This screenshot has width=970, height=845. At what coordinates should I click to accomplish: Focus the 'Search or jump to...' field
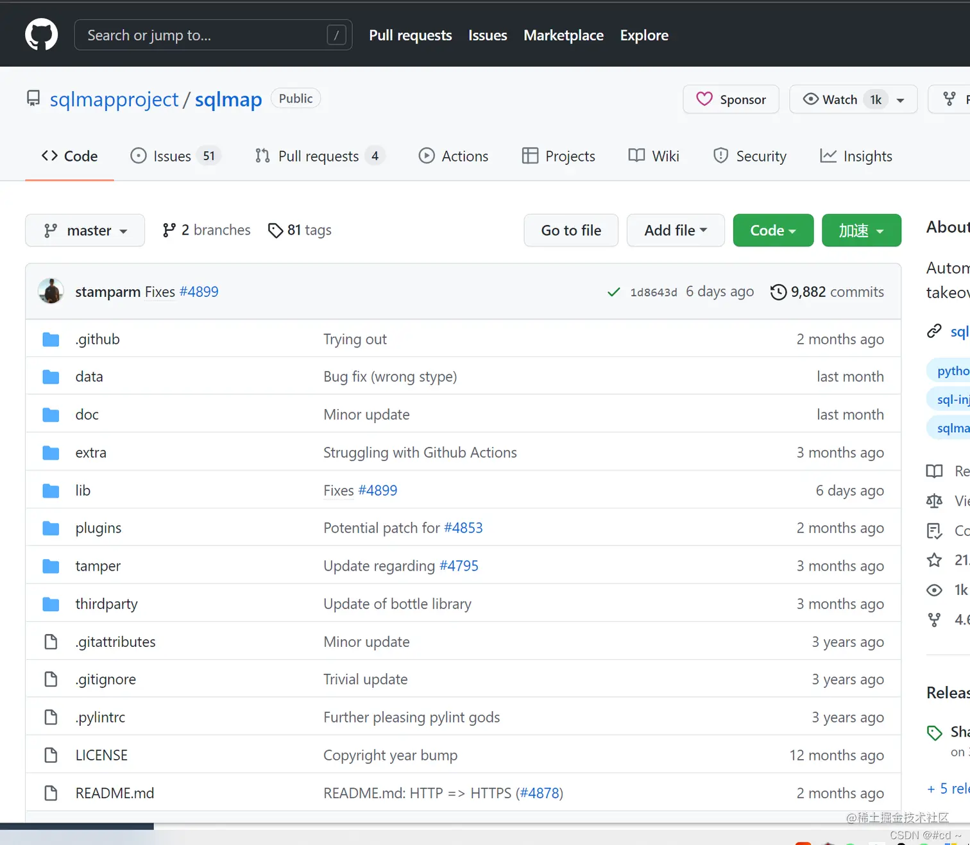pos(213,35)
